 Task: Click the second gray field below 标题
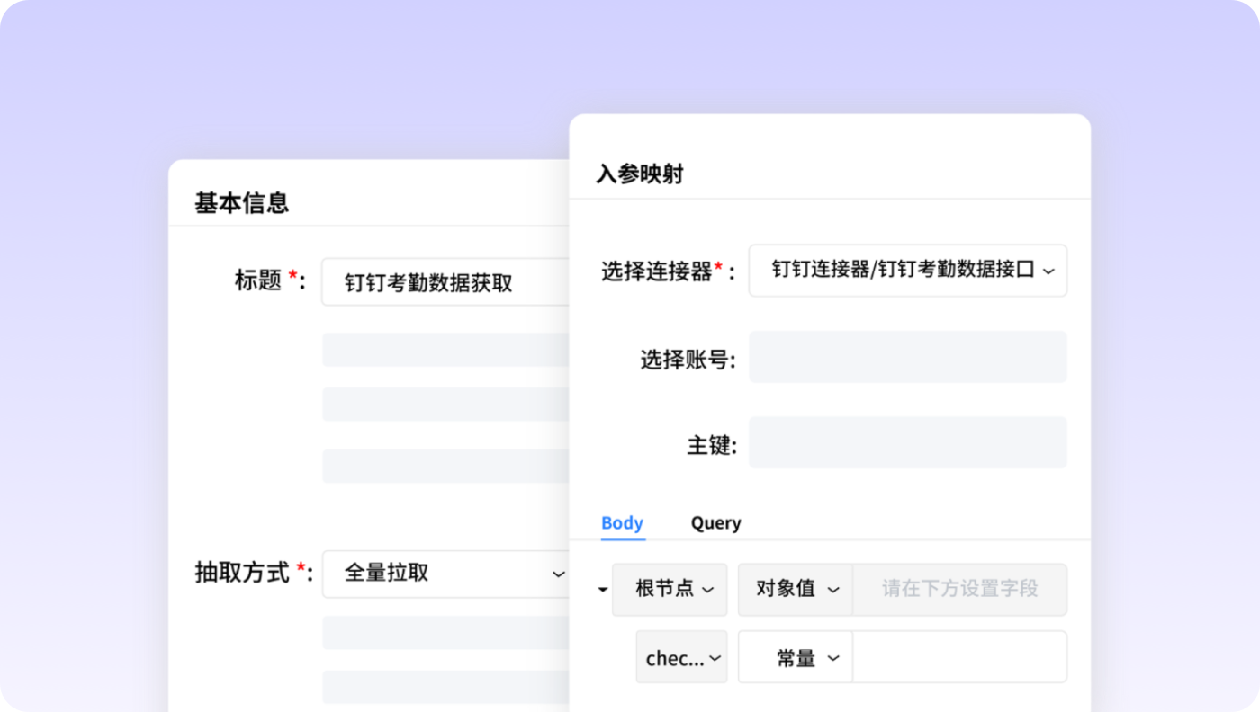445,405
